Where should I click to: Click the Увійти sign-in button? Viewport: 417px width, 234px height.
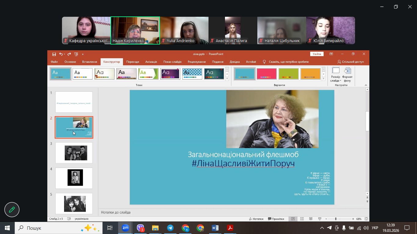[x=317, y=54]
